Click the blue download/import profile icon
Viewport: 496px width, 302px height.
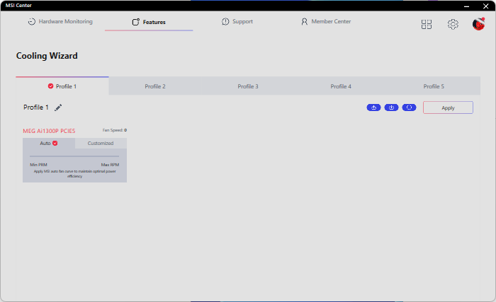391,108
